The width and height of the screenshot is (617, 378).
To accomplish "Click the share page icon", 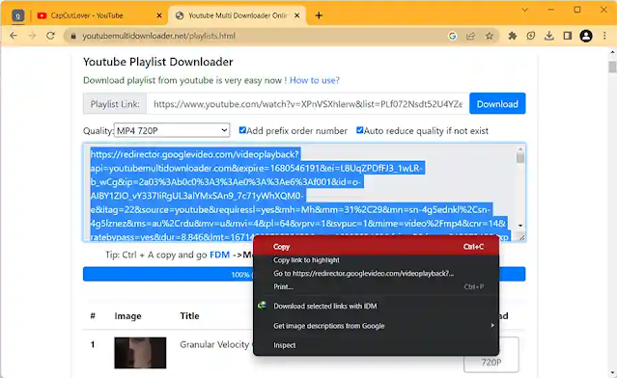I will click(470, 36).
